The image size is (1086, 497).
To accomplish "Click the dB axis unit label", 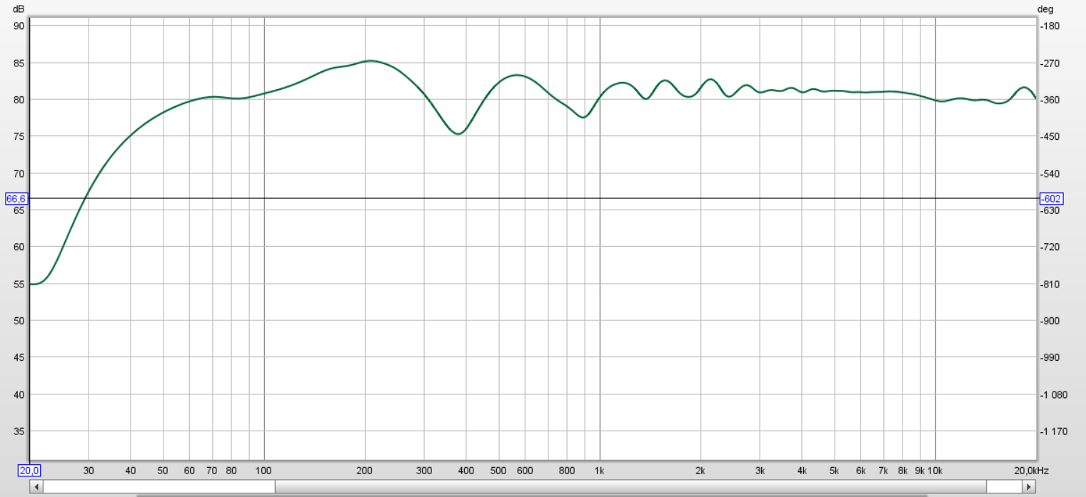I will point(19,9).
